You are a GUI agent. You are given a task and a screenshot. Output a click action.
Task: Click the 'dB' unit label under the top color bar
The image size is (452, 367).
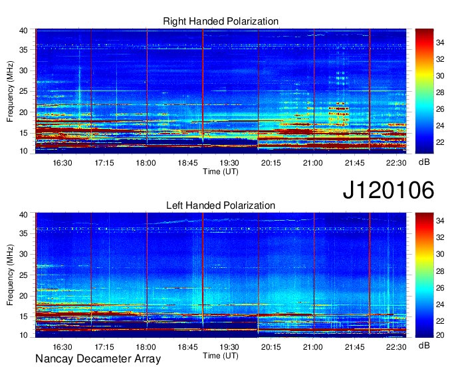click(424, 162)
